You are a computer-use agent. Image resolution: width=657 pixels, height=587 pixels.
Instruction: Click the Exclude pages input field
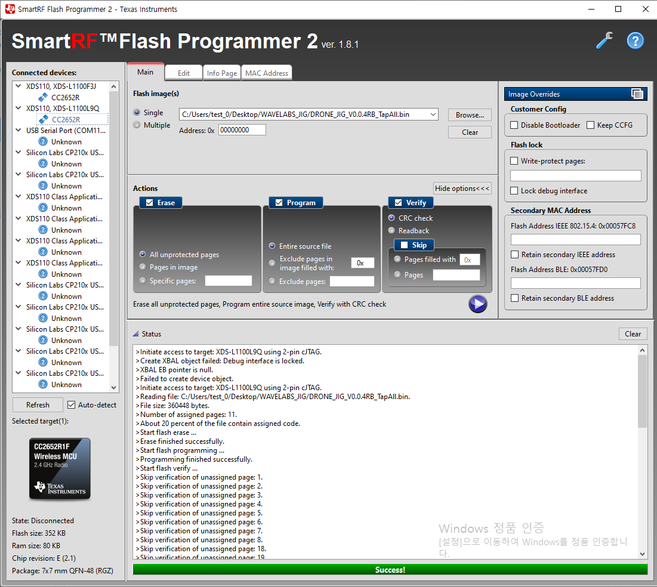pos(352,281)
